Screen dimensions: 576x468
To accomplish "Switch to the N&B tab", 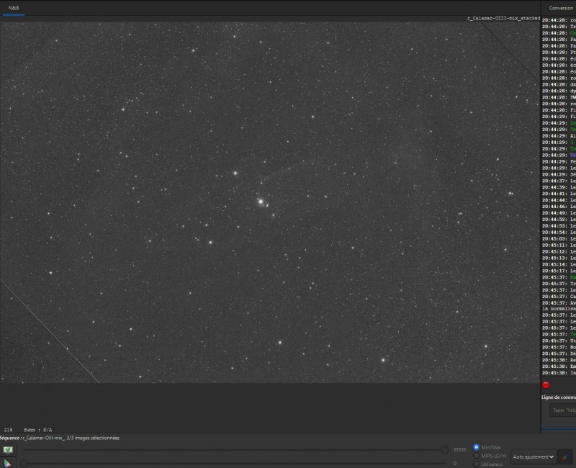I will (14, 8).
